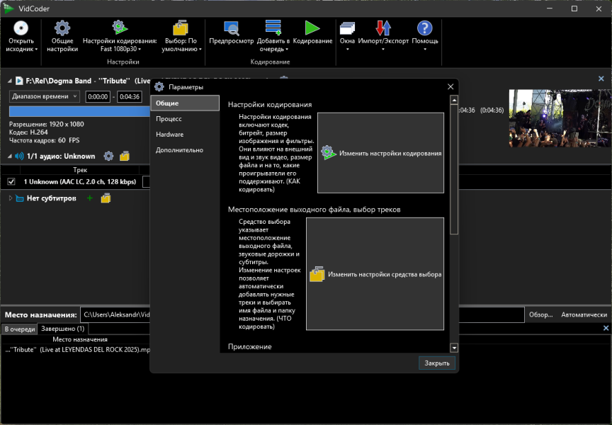The width and height of the screenshot is (612, 425).
Task: Expand the Нет субтитров section
Action: click(11, 198)
